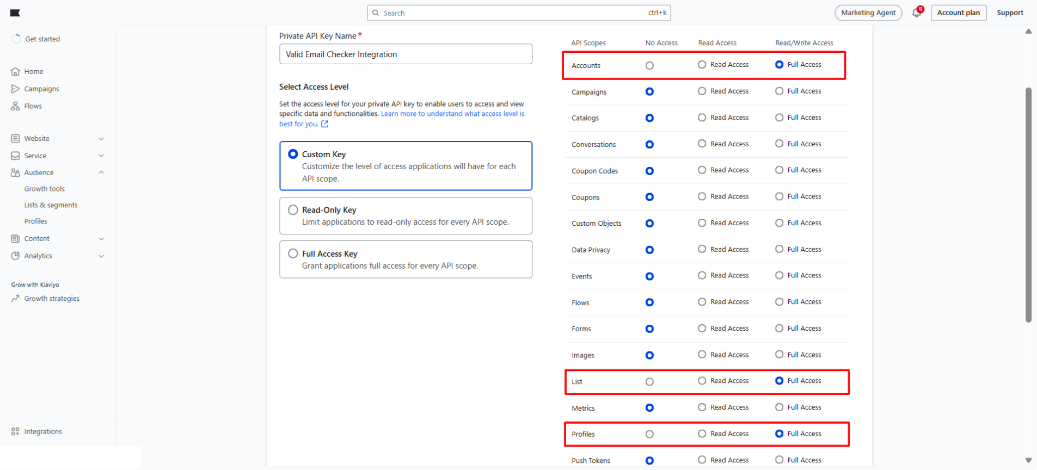Screen dimensions: 1037x470
Task: Click the Growth strategies arrow icon
Action: tap(15, 299)
